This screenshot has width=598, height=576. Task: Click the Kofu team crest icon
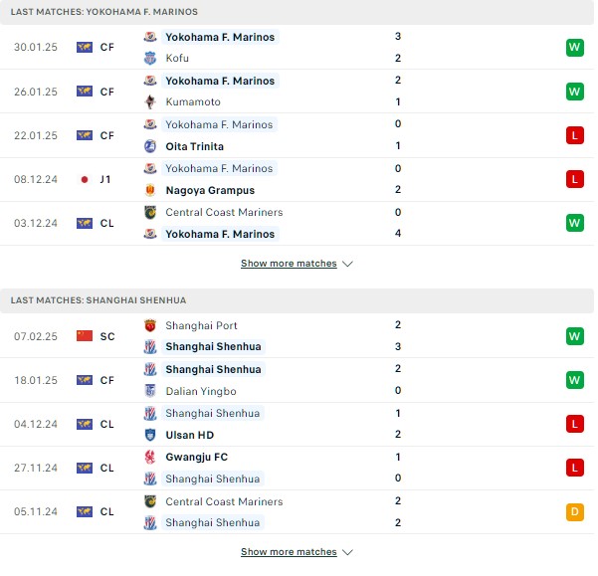pos(150,58)
